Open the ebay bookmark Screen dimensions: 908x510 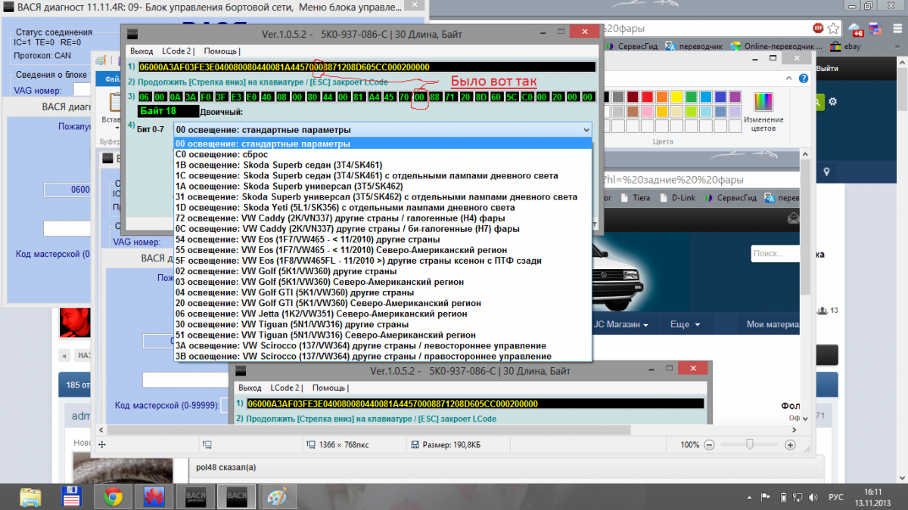point(846,45)
